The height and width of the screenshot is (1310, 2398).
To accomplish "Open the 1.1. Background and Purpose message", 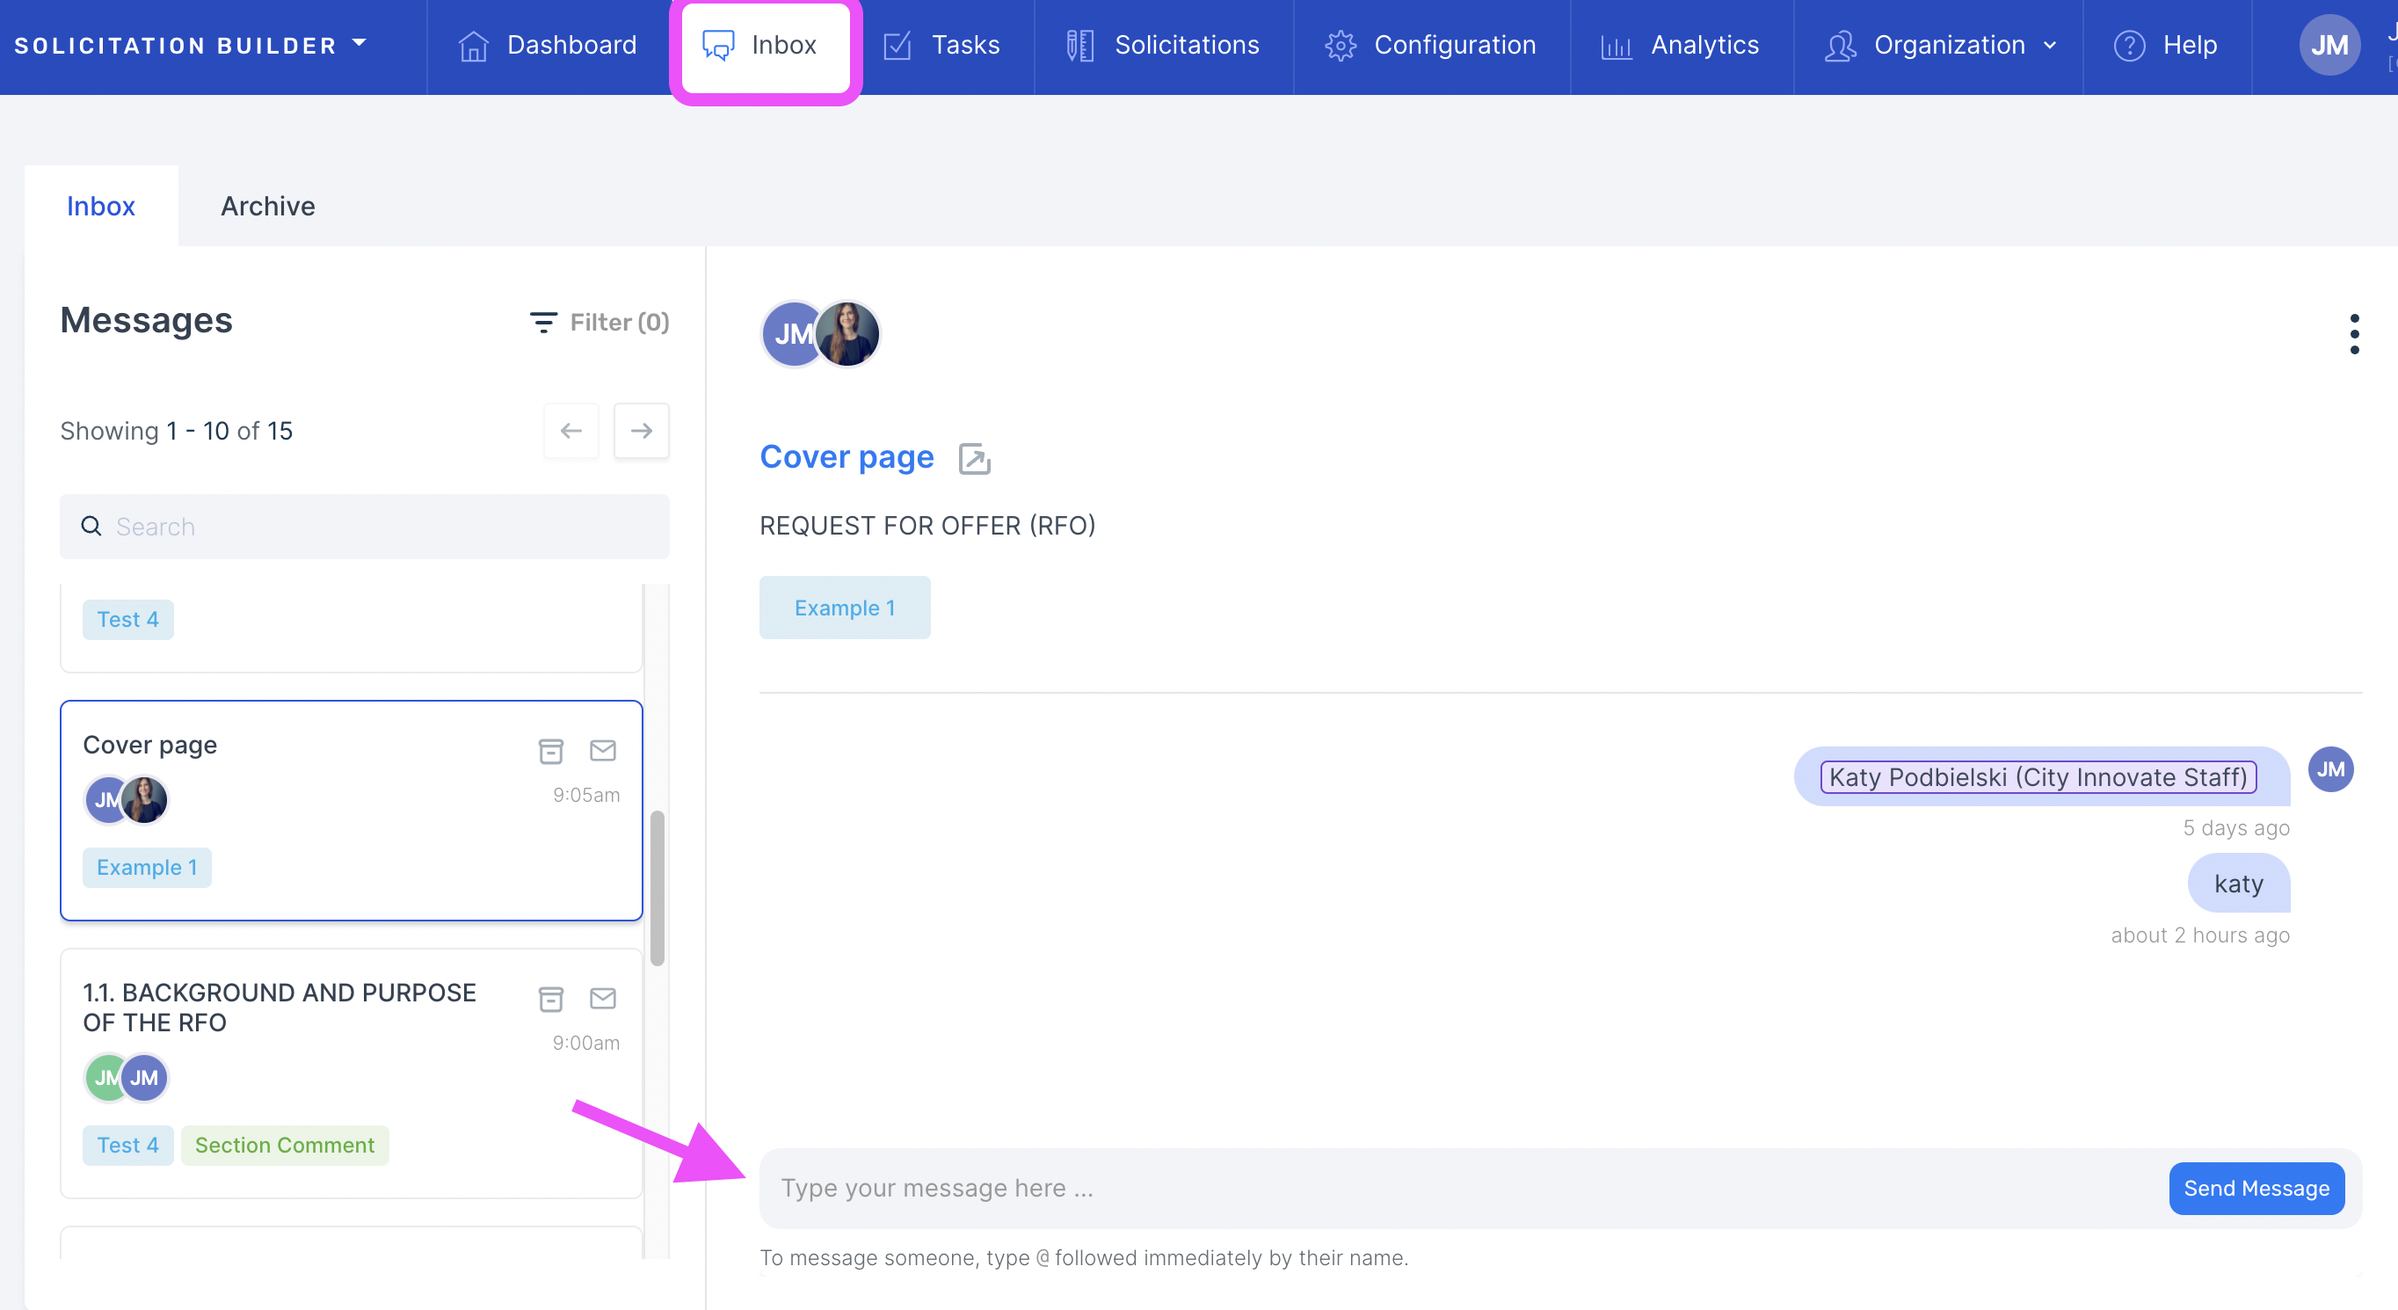I will point(351,1073).
